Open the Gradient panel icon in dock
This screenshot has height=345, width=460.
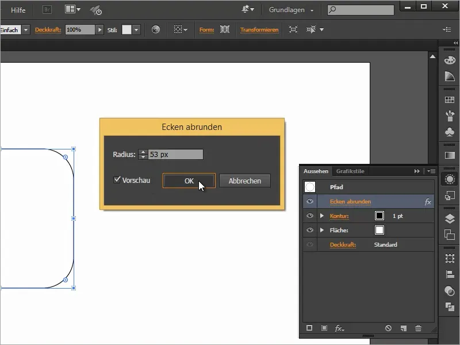[x=450, y=155]
